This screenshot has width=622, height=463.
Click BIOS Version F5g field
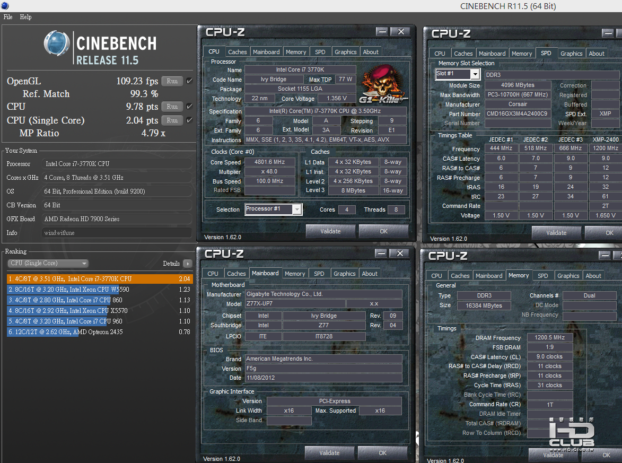point(323,368)
